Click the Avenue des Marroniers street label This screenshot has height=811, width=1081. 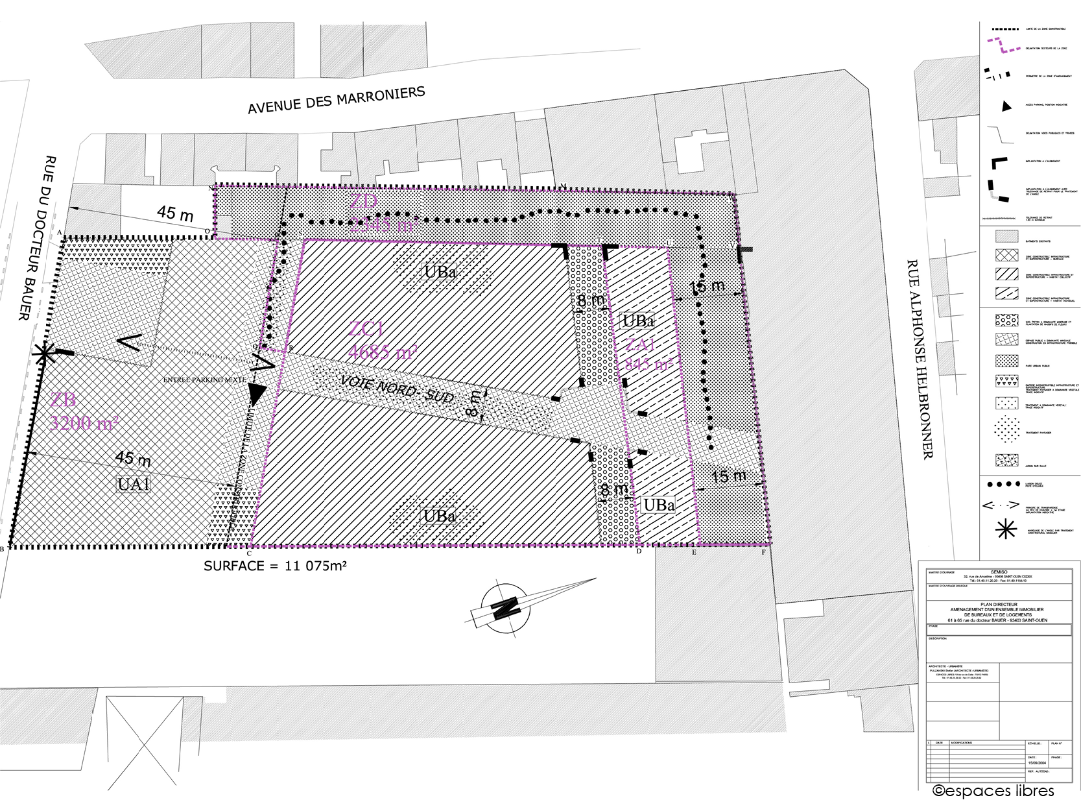coord(336,100)
